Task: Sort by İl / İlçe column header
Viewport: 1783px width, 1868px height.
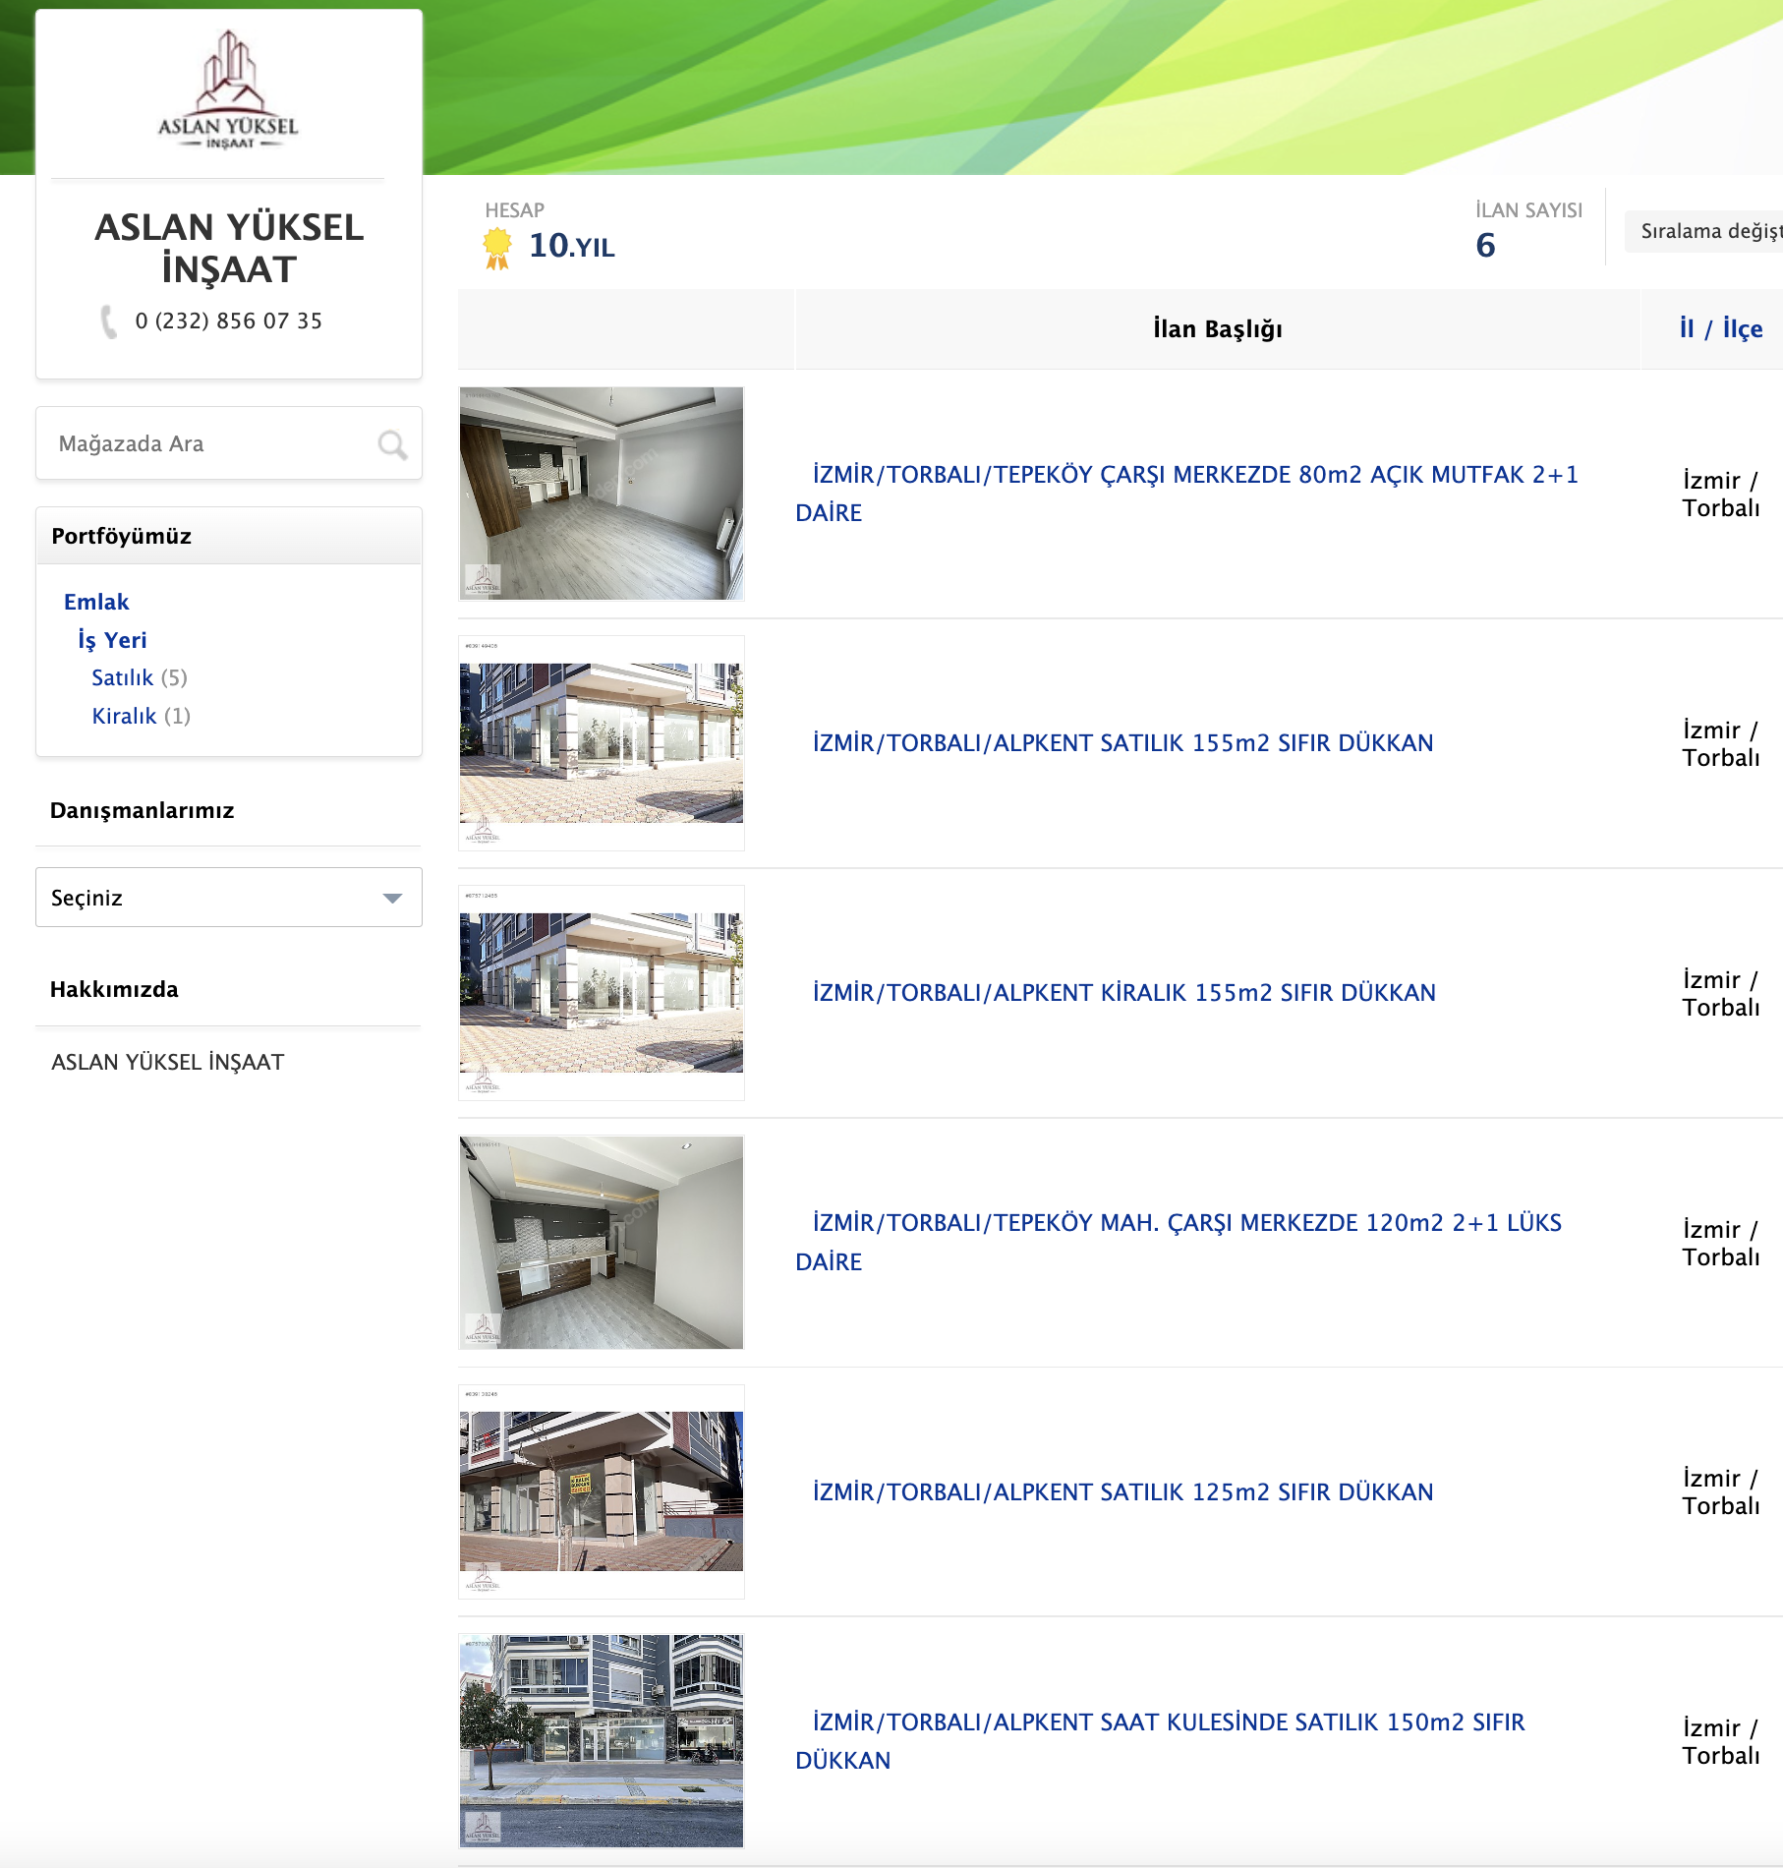Action: pos(1720,329)
